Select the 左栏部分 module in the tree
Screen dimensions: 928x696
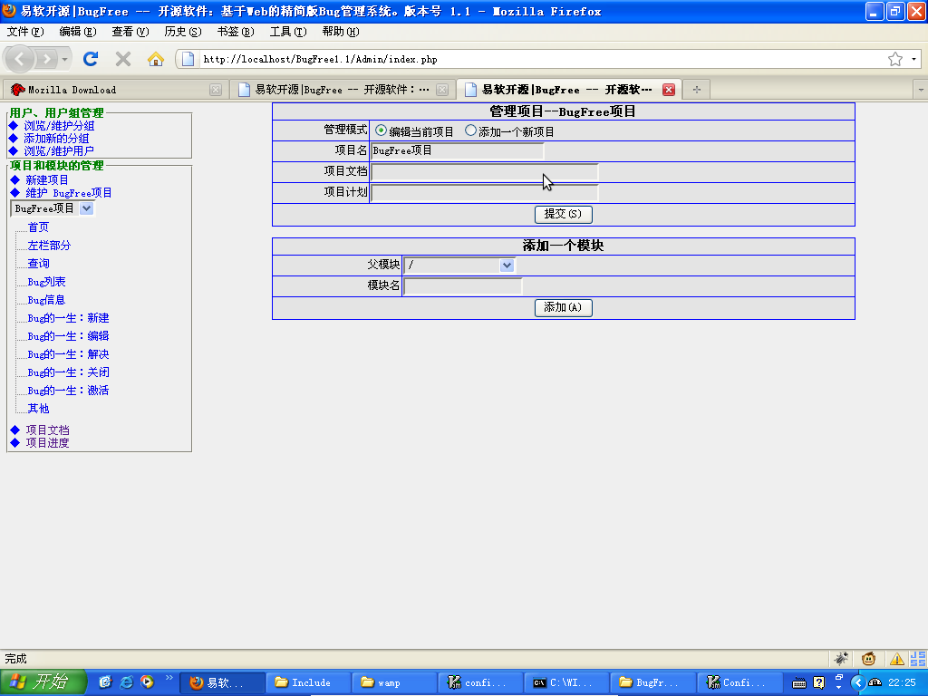(x=49, y=245)
